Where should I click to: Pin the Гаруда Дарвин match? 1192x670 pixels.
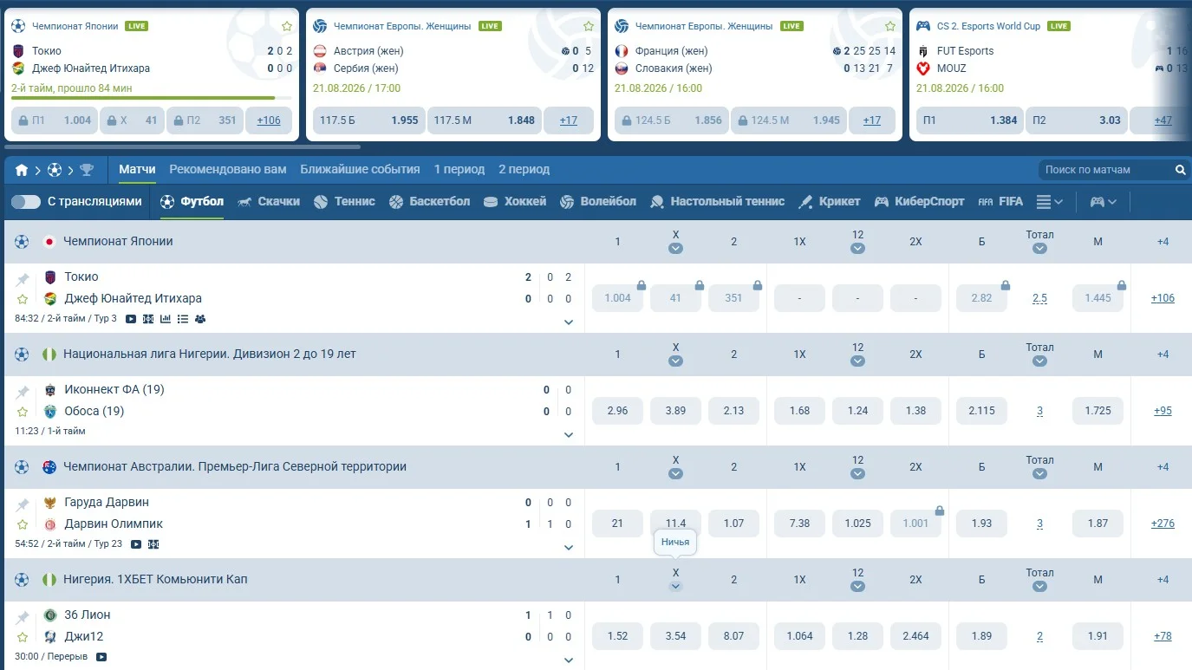tap(23, 504)
